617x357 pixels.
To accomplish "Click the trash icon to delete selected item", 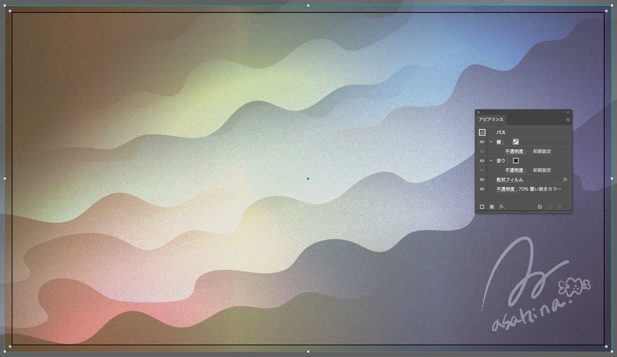I will [559, 206].
